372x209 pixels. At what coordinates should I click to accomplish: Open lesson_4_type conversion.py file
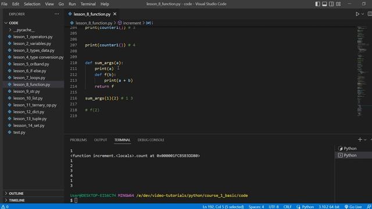tap(33, 57)
